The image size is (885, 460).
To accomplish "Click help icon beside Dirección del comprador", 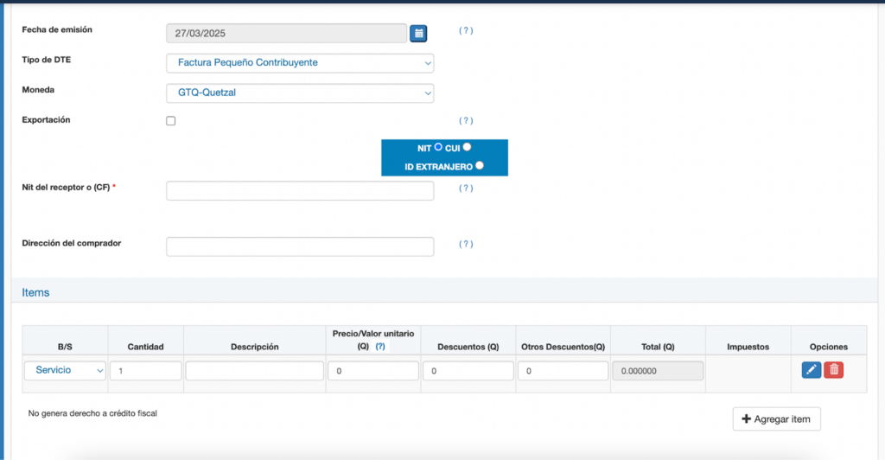I will (x=466, y=244).
